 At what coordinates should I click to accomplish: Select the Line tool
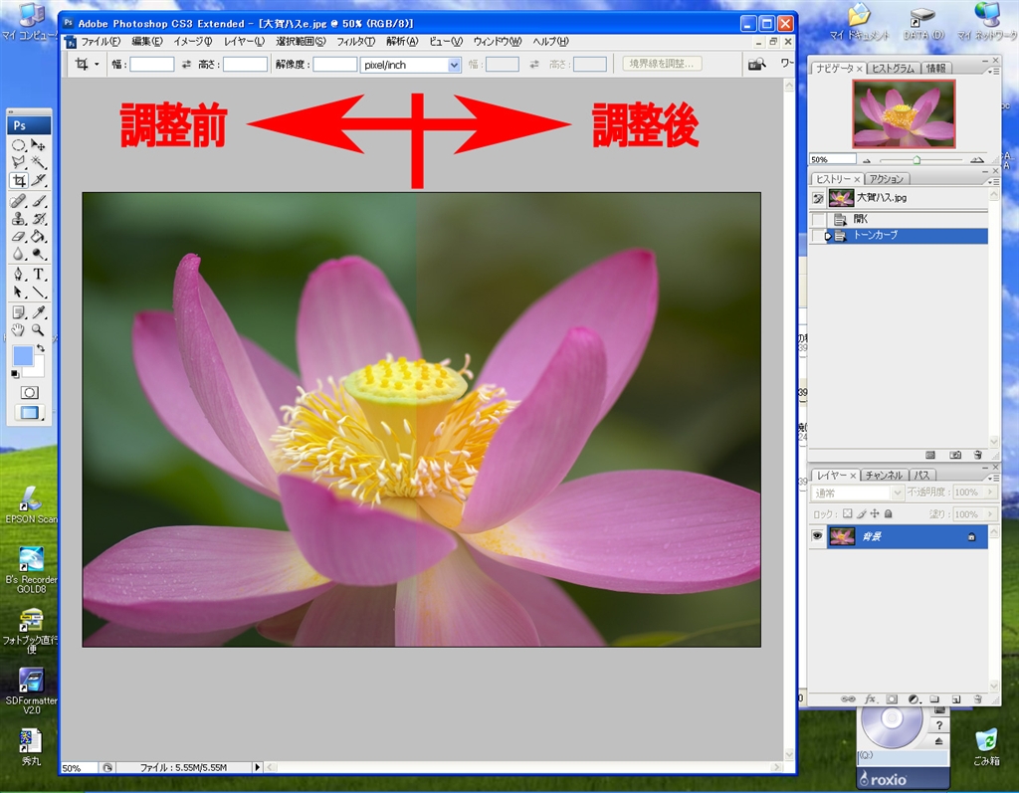pyautogui.click(x=39, y=292)
